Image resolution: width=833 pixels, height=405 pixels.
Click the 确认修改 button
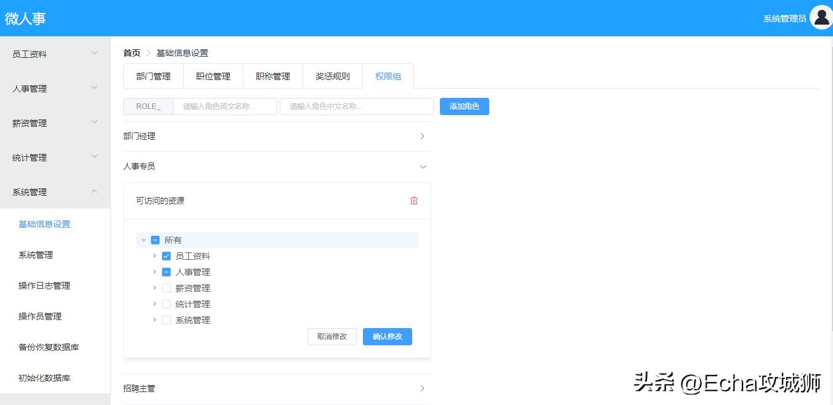tap(387, 336)
